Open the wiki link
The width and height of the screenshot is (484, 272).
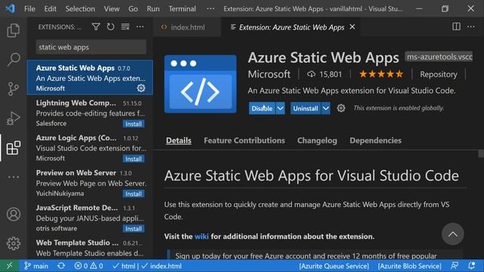tap(202, 236)
